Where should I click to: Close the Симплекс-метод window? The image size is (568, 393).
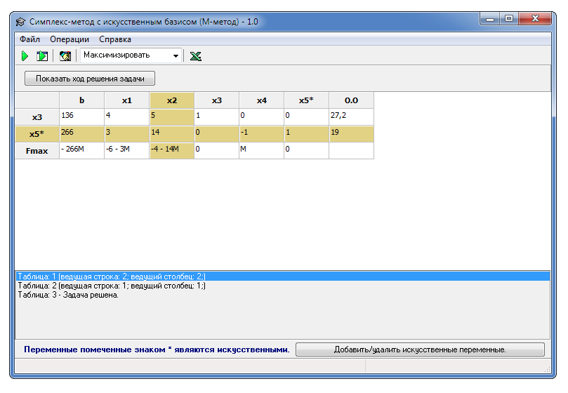[535, 18]
